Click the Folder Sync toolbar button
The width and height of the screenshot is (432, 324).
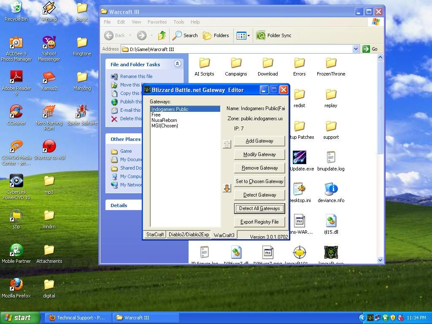click(x=273, y=35)
